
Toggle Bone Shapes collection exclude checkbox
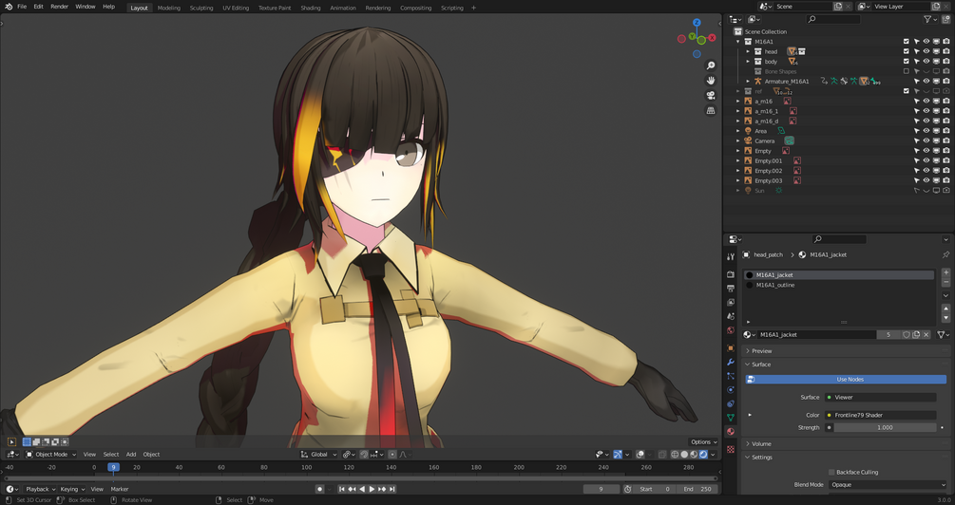click(x=907, y=71)
